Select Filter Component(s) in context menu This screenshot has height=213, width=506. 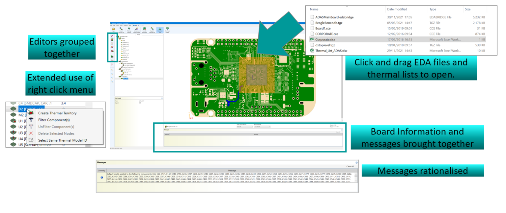click(54, 120)
